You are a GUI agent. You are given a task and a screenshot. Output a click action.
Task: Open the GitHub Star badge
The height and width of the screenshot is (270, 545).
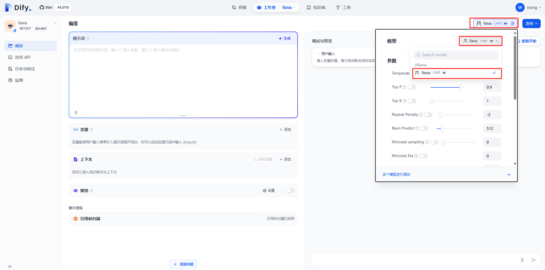click(54, 7)
